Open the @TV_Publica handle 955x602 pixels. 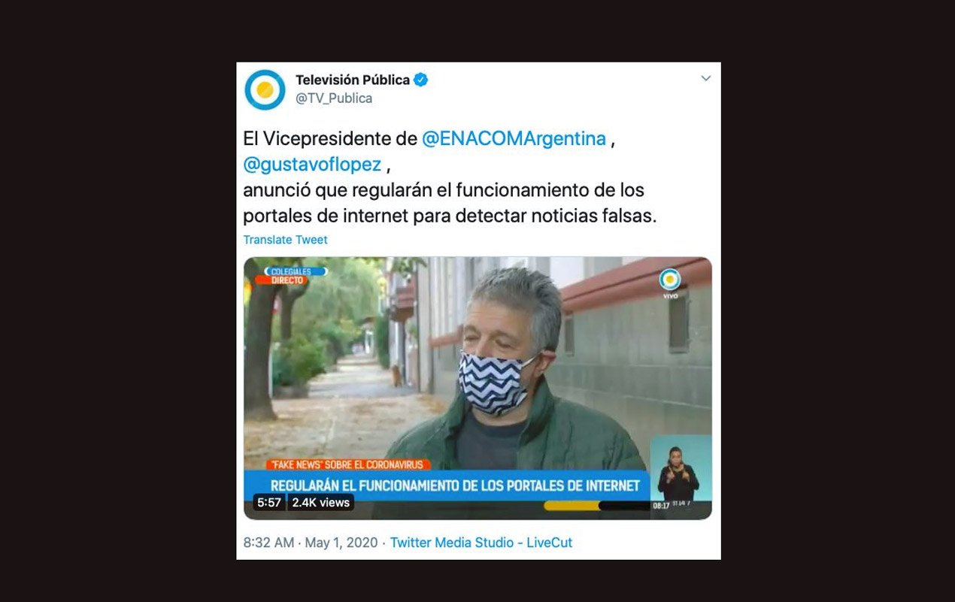(334, 98)
